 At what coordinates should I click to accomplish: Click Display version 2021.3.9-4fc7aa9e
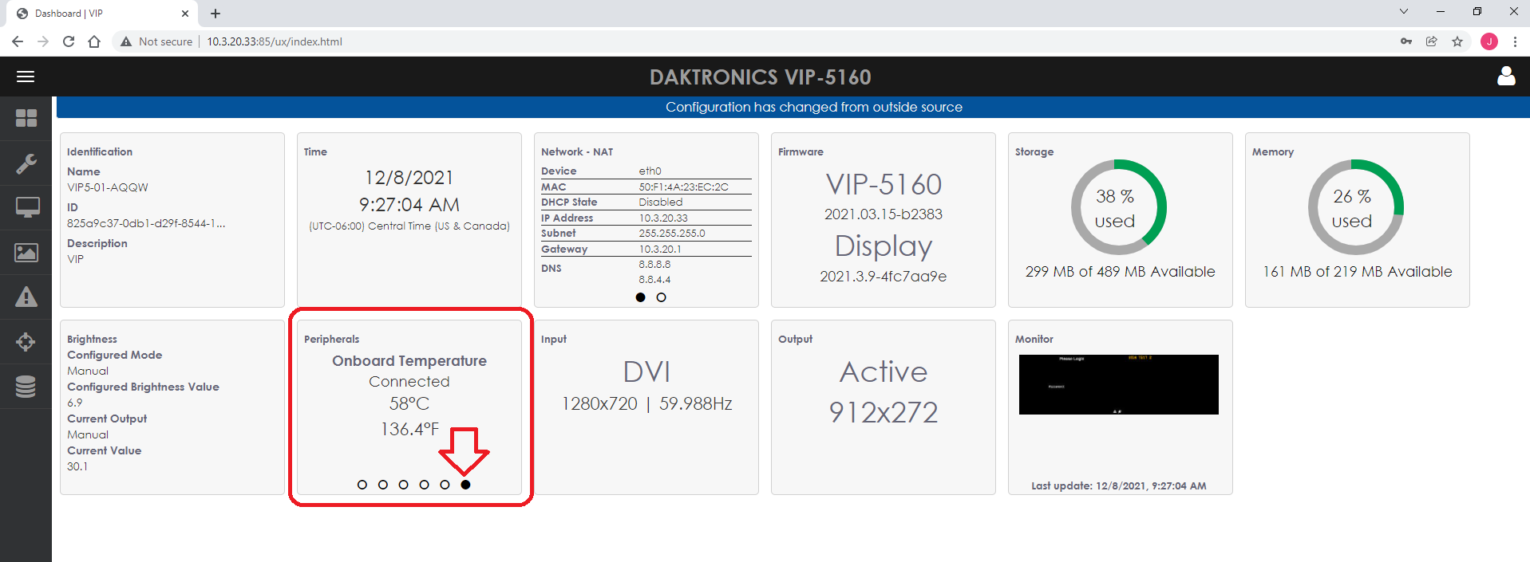coord(884,277)
